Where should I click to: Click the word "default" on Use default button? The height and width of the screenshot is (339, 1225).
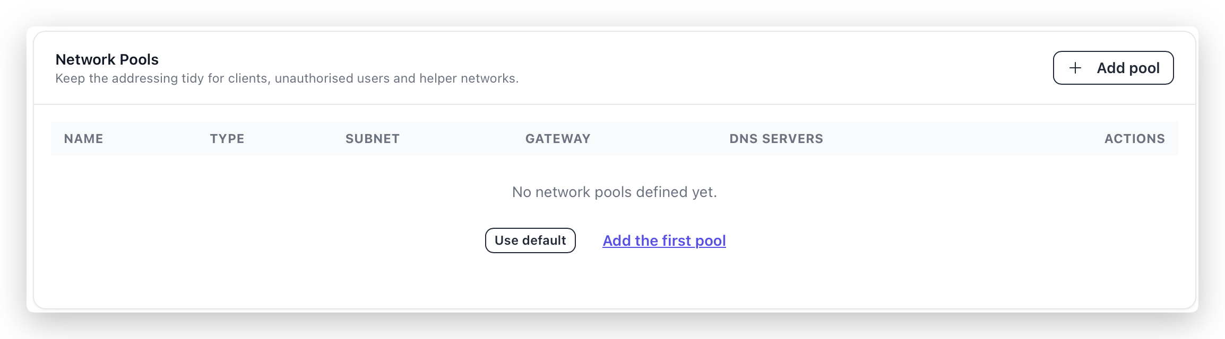pyautogui.click(x=544, y=240)
